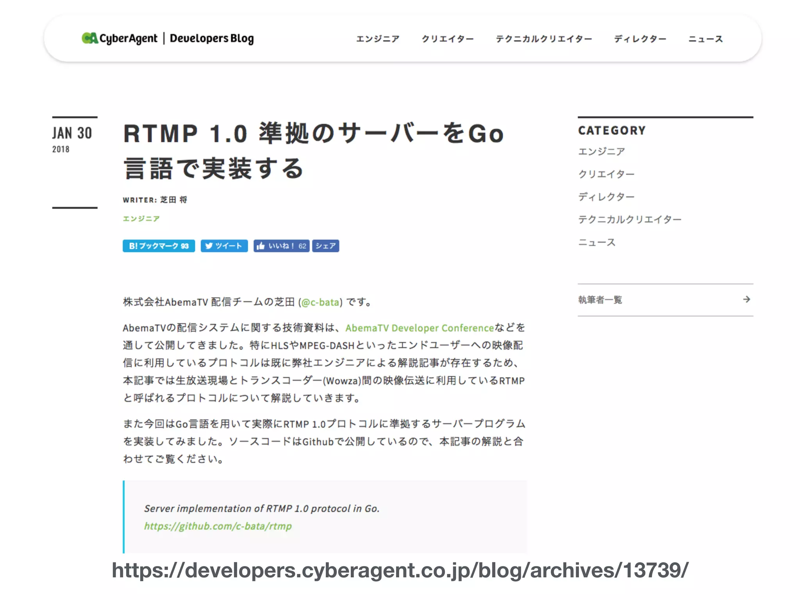Go to ディレクター in top navigation
Viewport: 800px width, 600px height.
coord(640,39)
